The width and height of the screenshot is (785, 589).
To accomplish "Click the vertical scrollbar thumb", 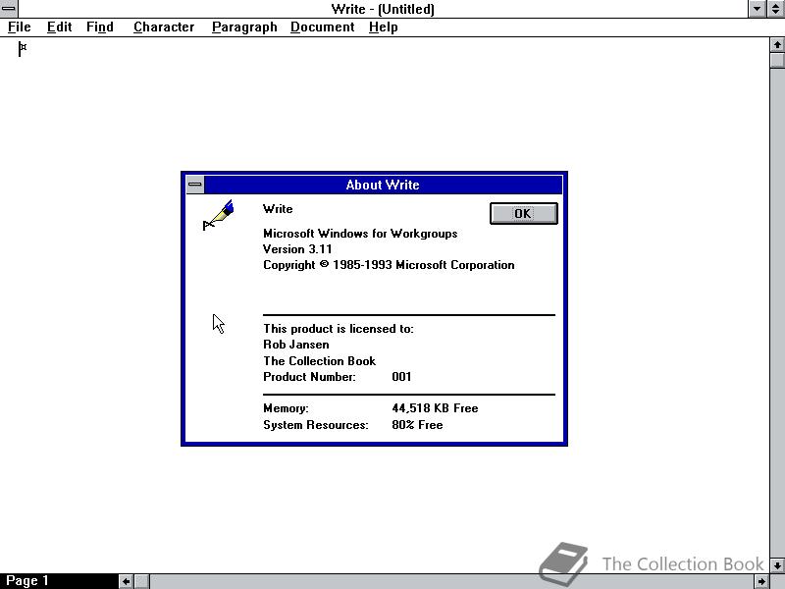I will pyautogui.click(x=777, y=60).
